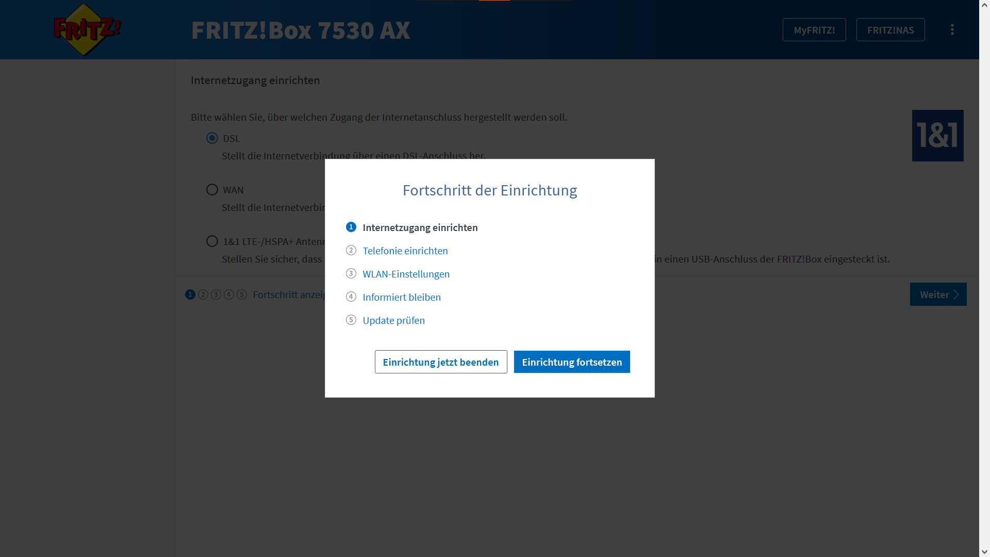Image resolution: width=990 pixels, height=557 pixels.
Task: Click progress indicator step 4 in footer
Action: pos(229,294)
